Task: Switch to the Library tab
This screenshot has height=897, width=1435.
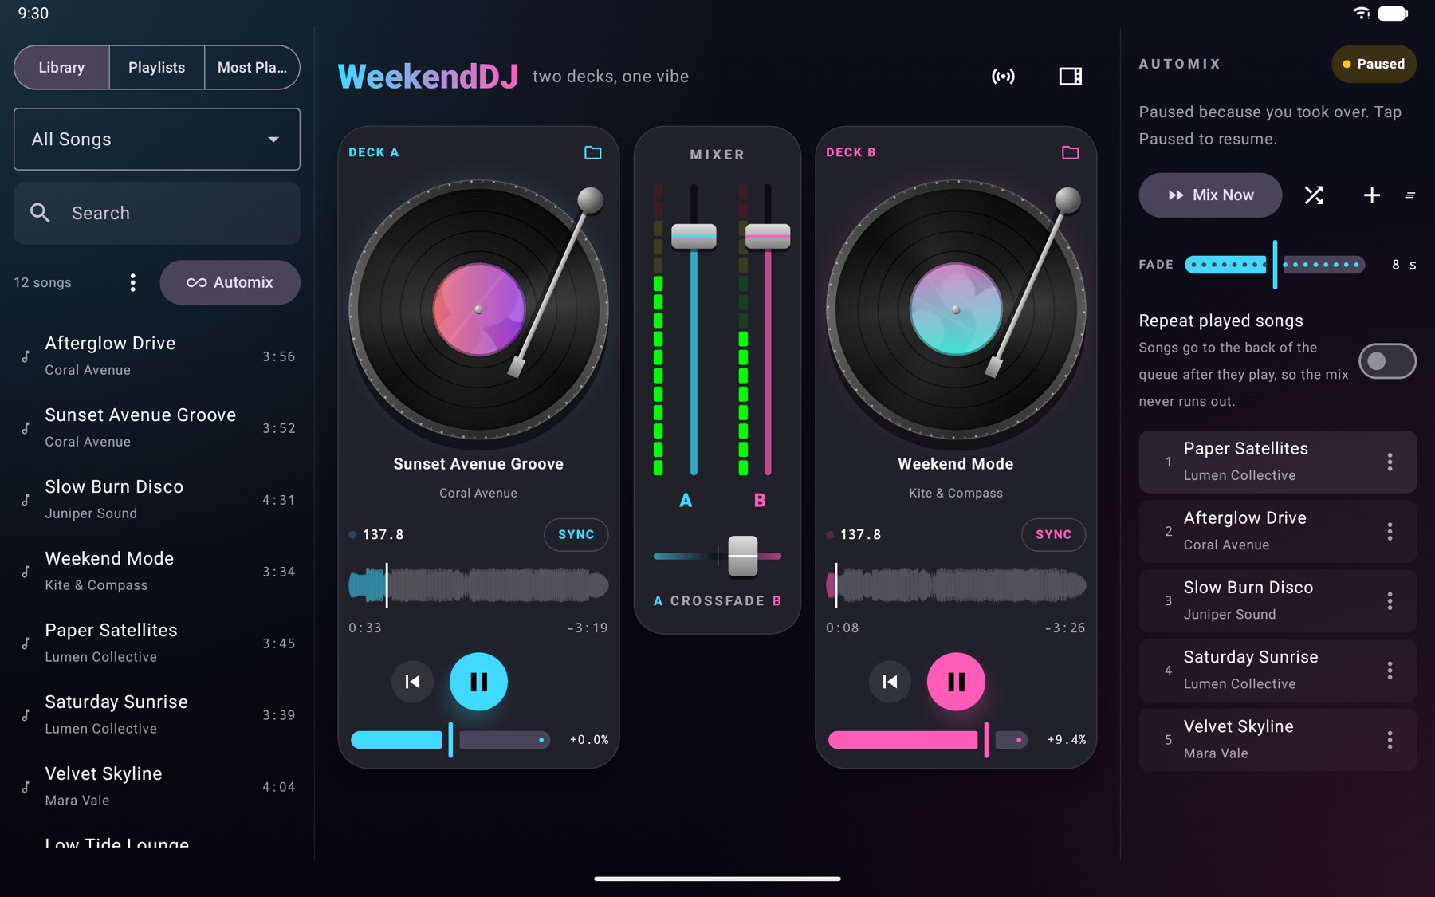Action: [61, 68]
